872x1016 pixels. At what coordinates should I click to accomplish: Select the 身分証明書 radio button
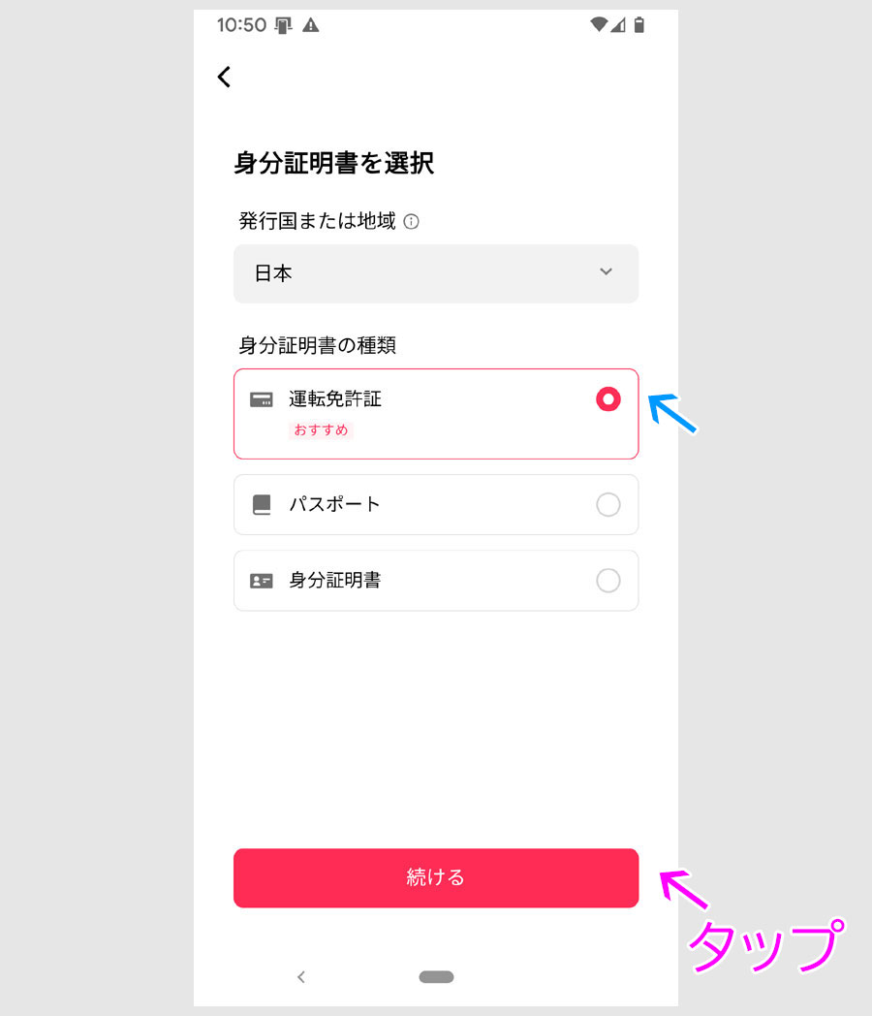pos(608,581)
